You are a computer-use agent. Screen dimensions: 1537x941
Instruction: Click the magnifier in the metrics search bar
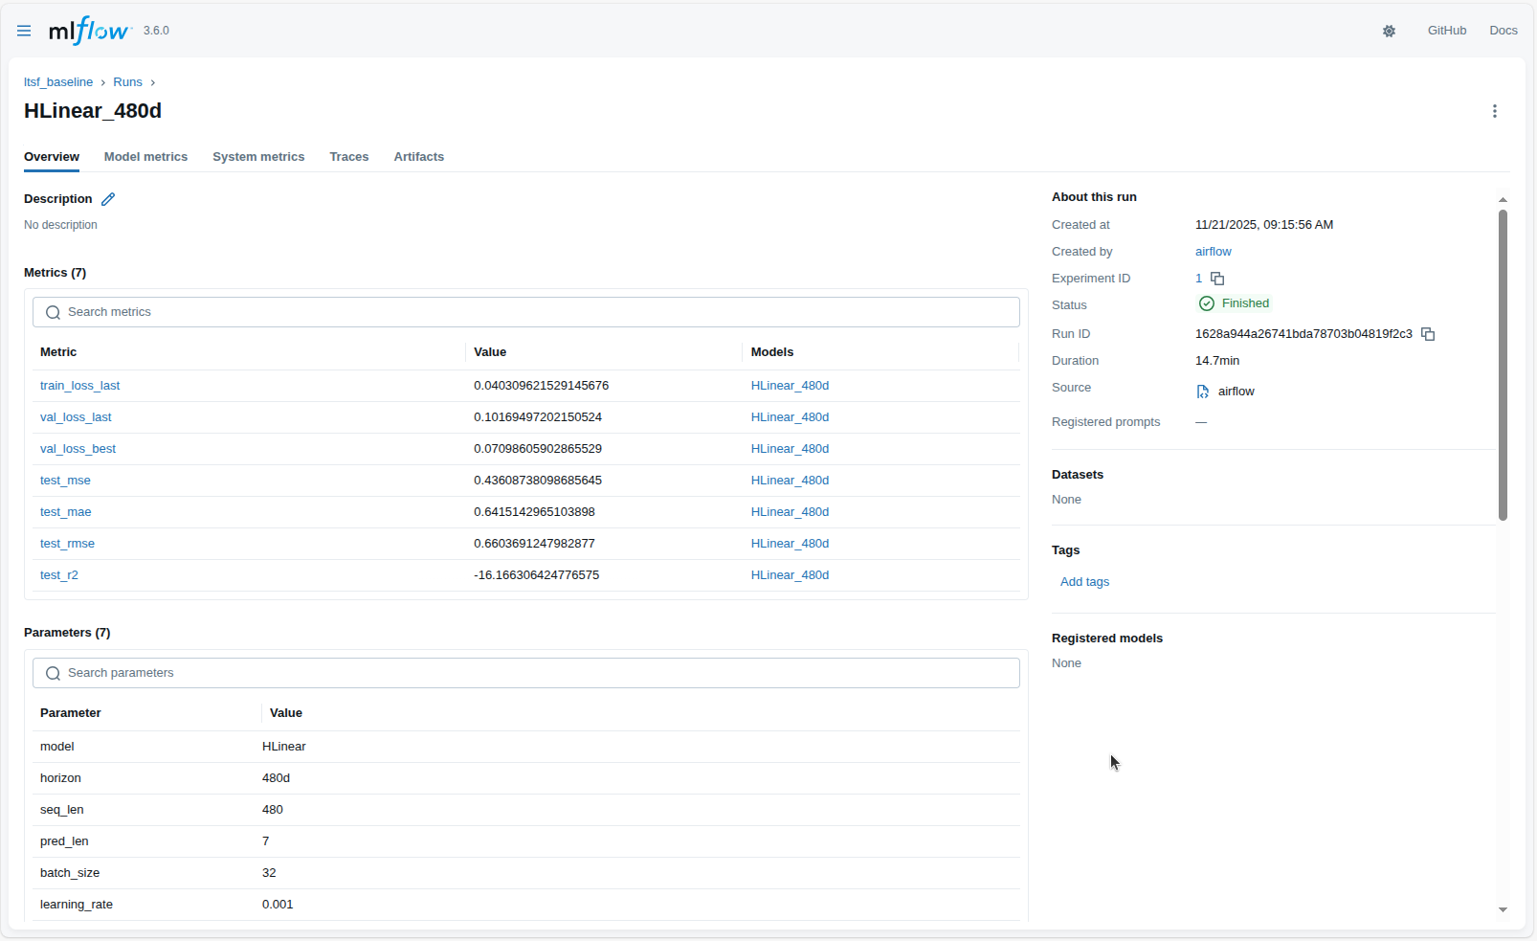click(x=53, y=312)
